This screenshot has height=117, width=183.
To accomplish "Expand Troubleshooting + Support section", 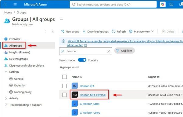I will [6, 105].
